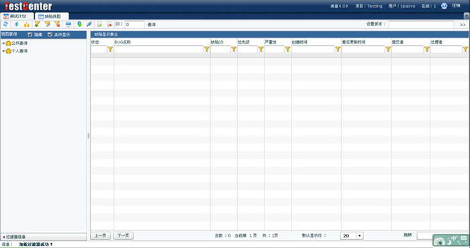This screenshot has width=470, height=248.
Task: Click the filter funnel in the 优先级 column
Action: coord(261,50)
